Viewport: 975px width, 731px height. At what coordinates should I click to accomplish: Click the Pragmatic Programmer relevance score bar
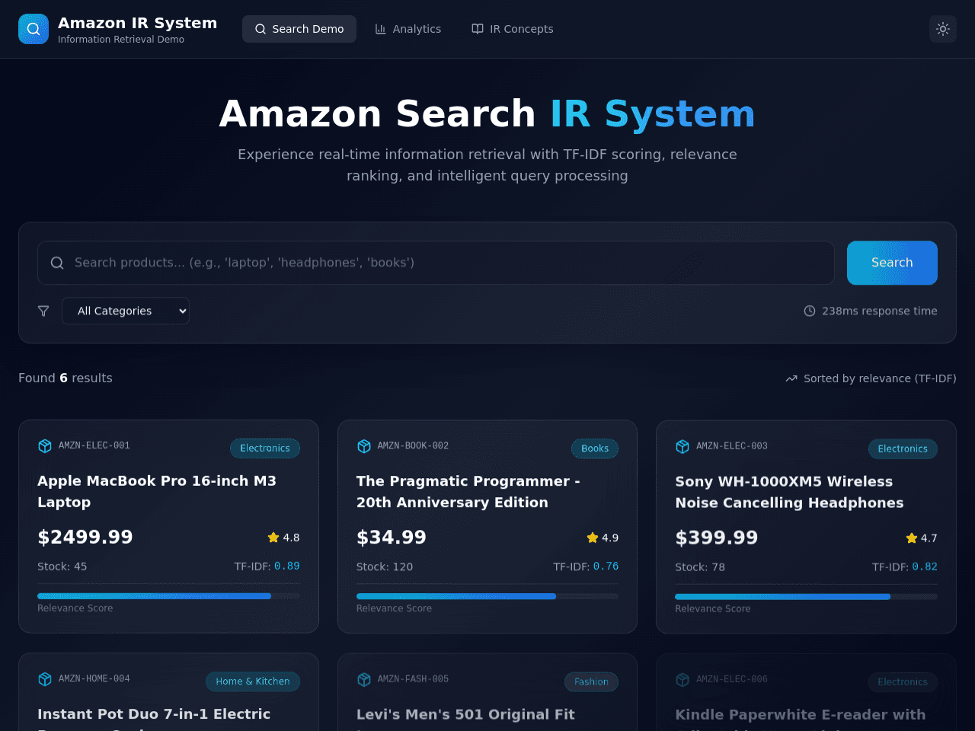[487, 596]
